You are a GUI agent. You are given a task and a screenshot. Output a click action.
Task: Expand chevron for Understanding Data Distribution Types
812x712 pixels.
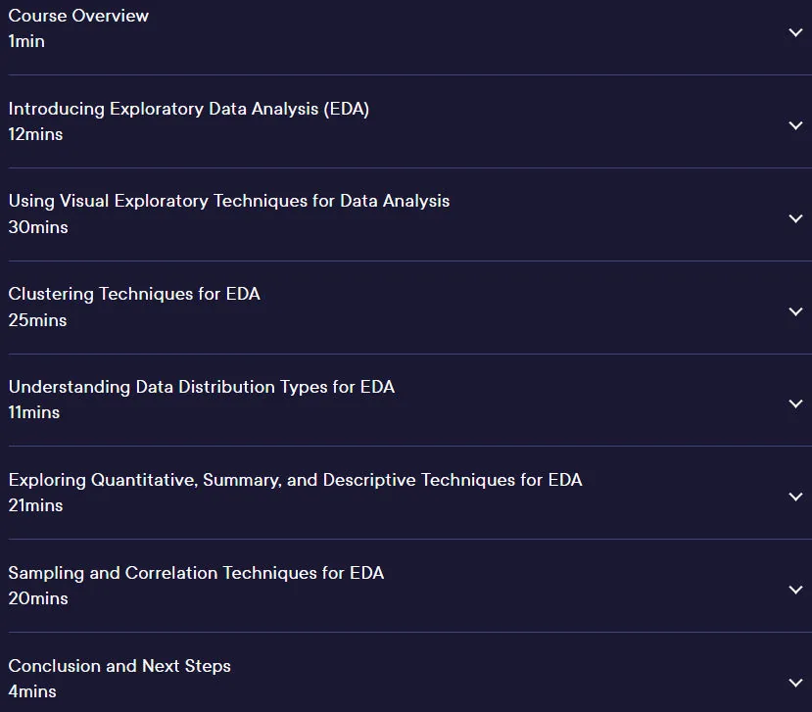tap(795, 403)
